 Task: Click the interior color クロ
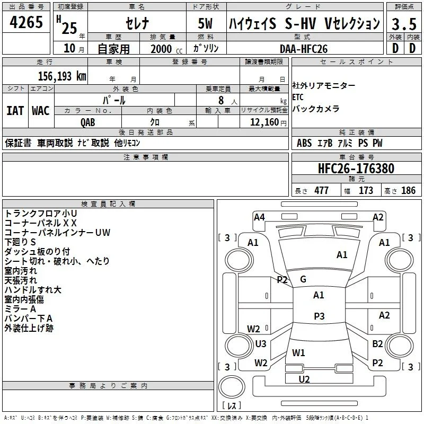155,122
